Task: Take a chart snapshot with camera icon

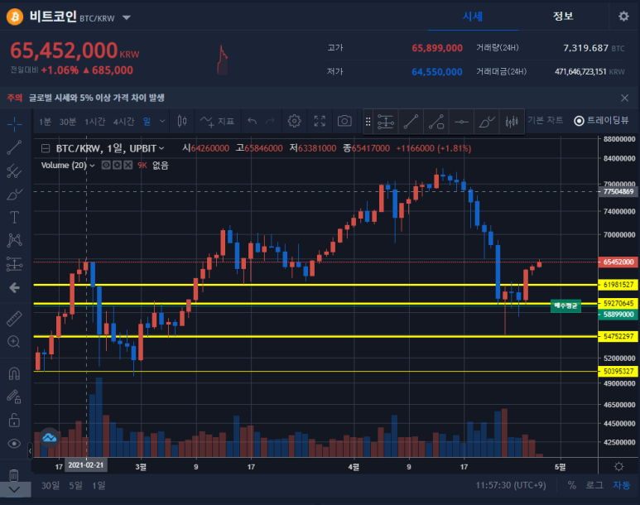Action: coord(344,121)
